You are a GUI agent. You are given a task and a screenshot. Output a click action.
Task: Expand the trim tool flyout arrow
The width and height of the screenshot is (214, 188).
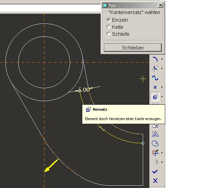pyautogui.click(x=162, y=153)
